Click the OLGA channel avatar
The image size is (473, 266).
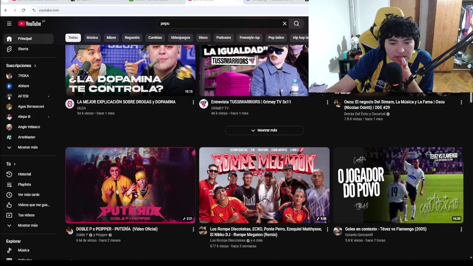pos(70,104)
